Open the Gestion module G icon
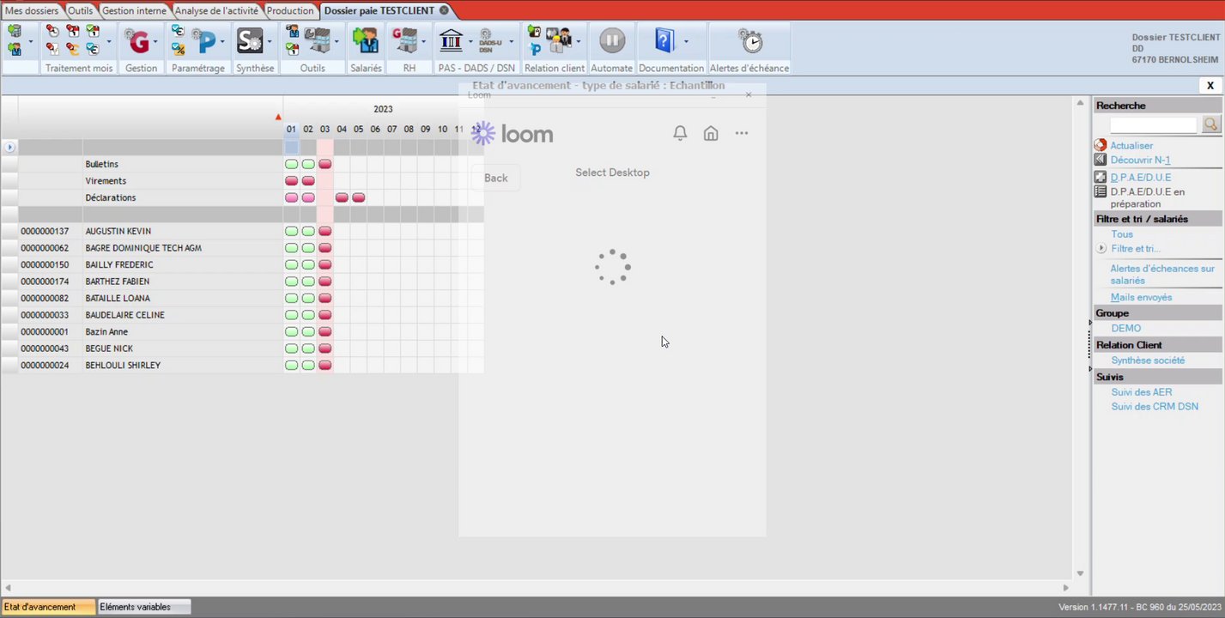1225x618 pixels. pos(137,40)
